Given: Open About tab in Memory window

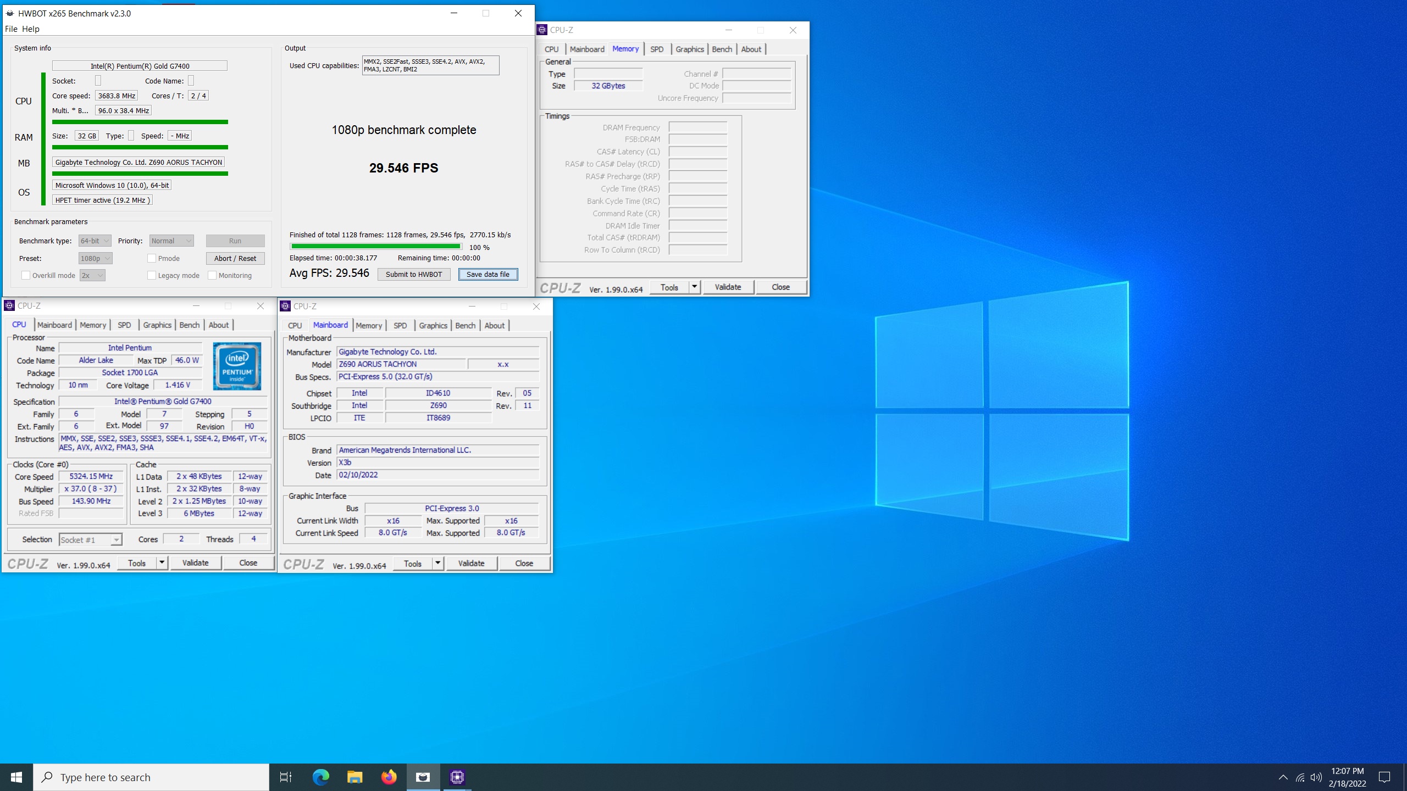Looking at the screenshot, I should coord(751,49).
